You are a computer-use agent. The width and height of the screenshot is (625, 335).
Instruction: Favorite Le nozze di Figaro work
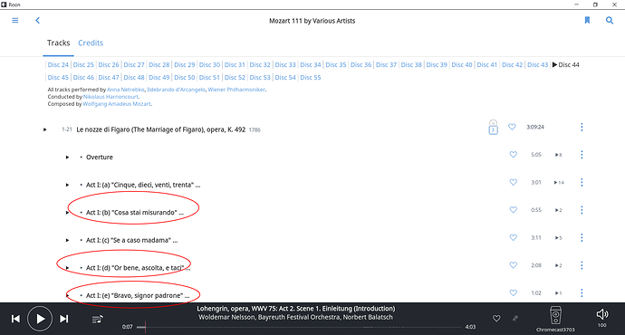[512, 127]
